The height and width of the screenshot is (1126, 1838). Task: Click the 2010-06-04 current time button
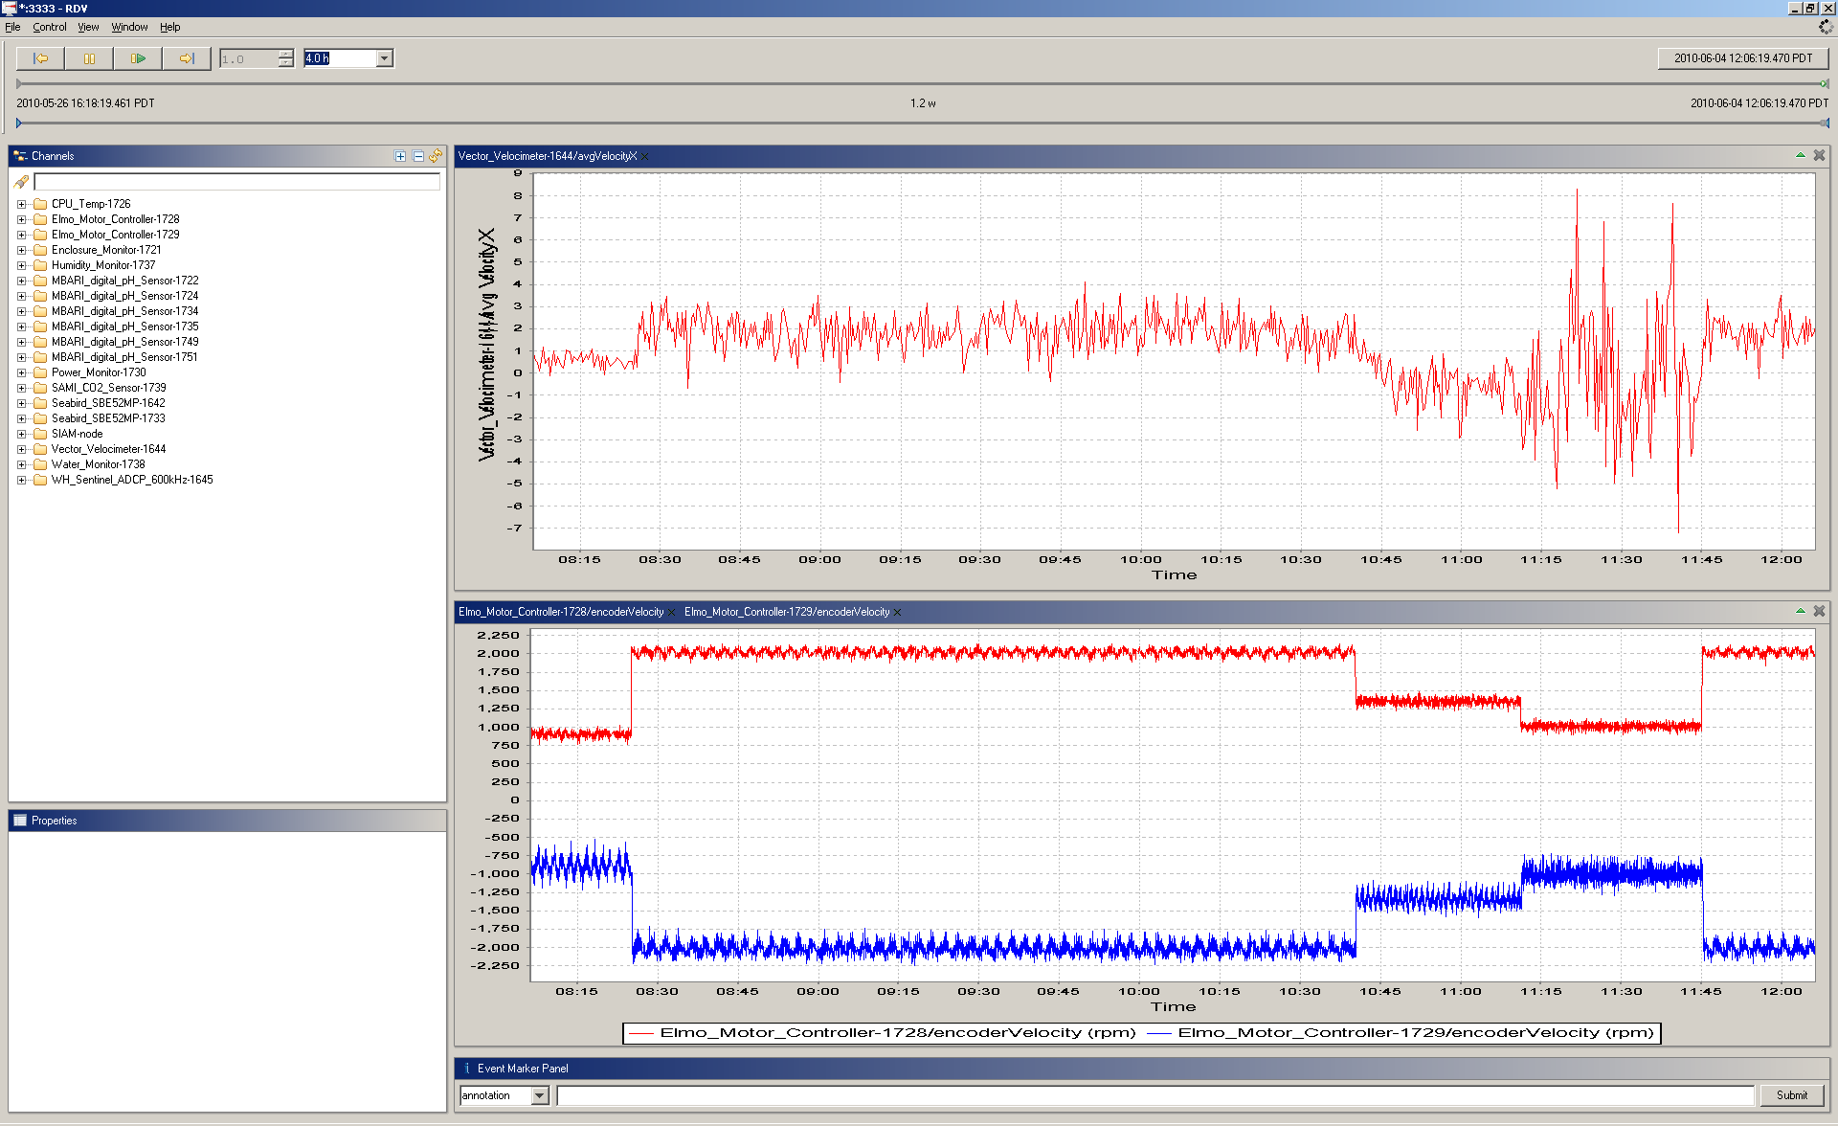(1742, 58)
